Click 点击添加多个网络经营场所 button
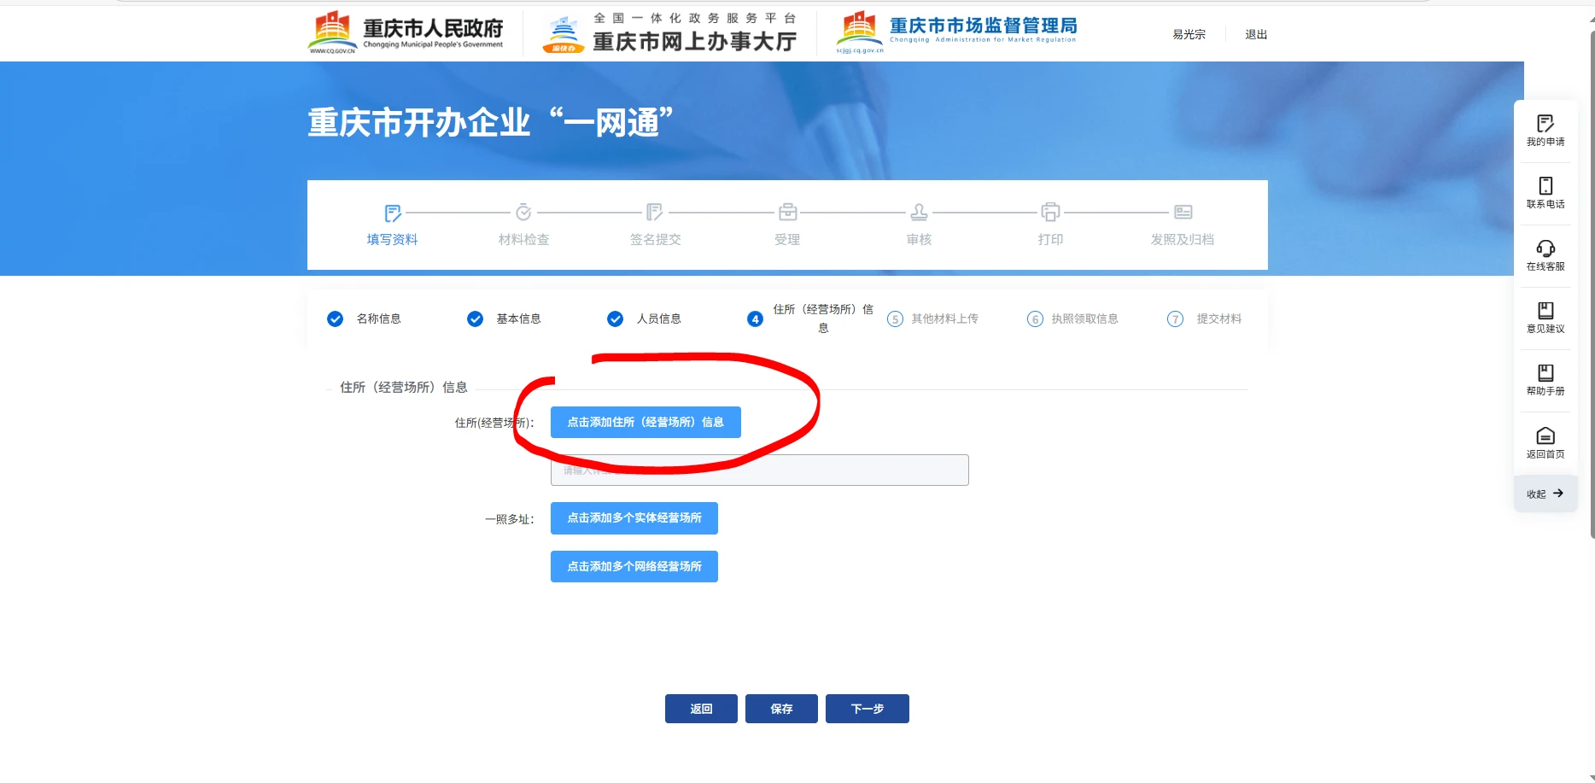Viewport: 1595px width, 783px height. click(634, 567)
